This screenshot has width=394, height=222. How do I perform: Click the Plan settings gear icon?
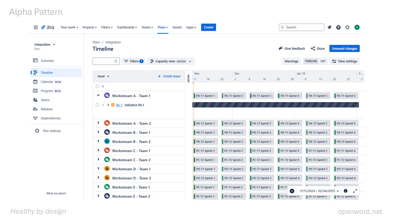pos(37,131)
